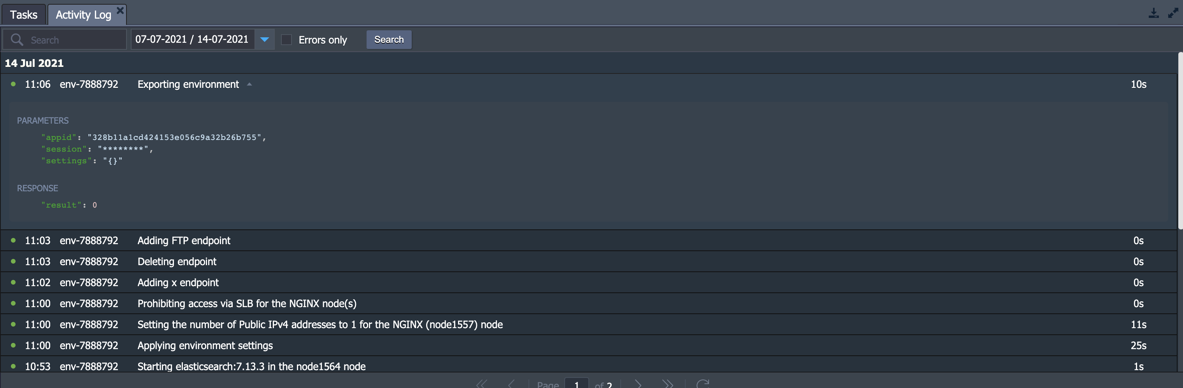The height and width of the screenshot is (388, 1183).
Task: Click status dot of Applying environment settings row
Action: (13, 345)
